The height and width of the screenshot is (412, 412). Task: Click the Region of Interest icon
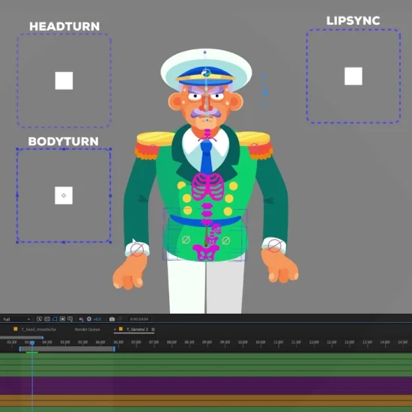(62, 319)
